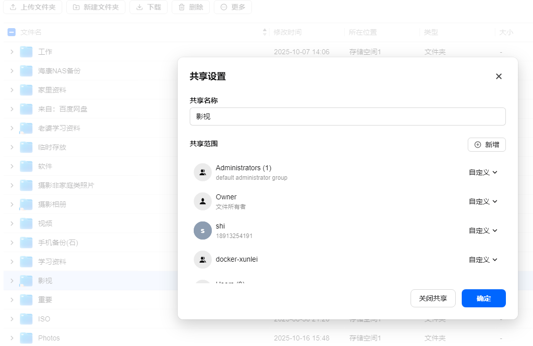Viewport: 533px width, 346px height.
Task: Expand the 海康NAS备份 folder chevron
Action: [x=12, y=71]
